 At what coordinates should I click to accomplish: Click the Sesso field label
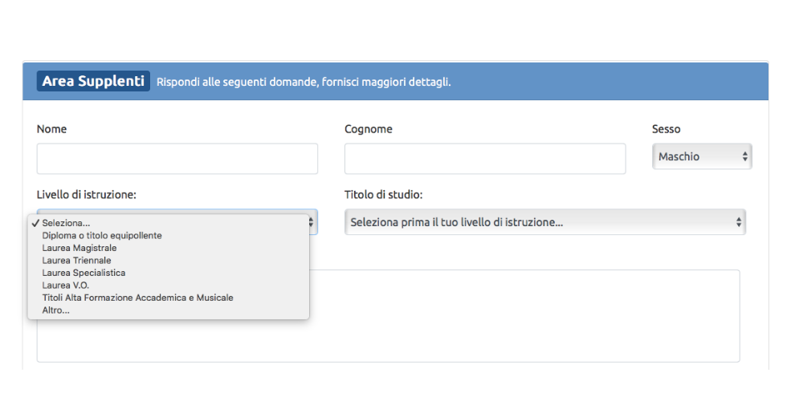[x=666, y=129]
